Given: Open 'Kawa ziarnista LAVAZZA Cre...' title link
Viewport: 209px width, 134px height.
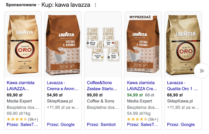Looking at the screenshot, I should coord(142,86).
